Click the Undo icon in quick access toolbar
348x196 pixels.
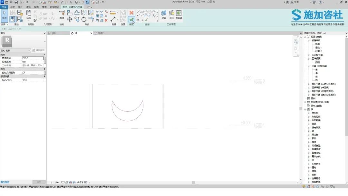pyautogui.click(x=27, y=2)
